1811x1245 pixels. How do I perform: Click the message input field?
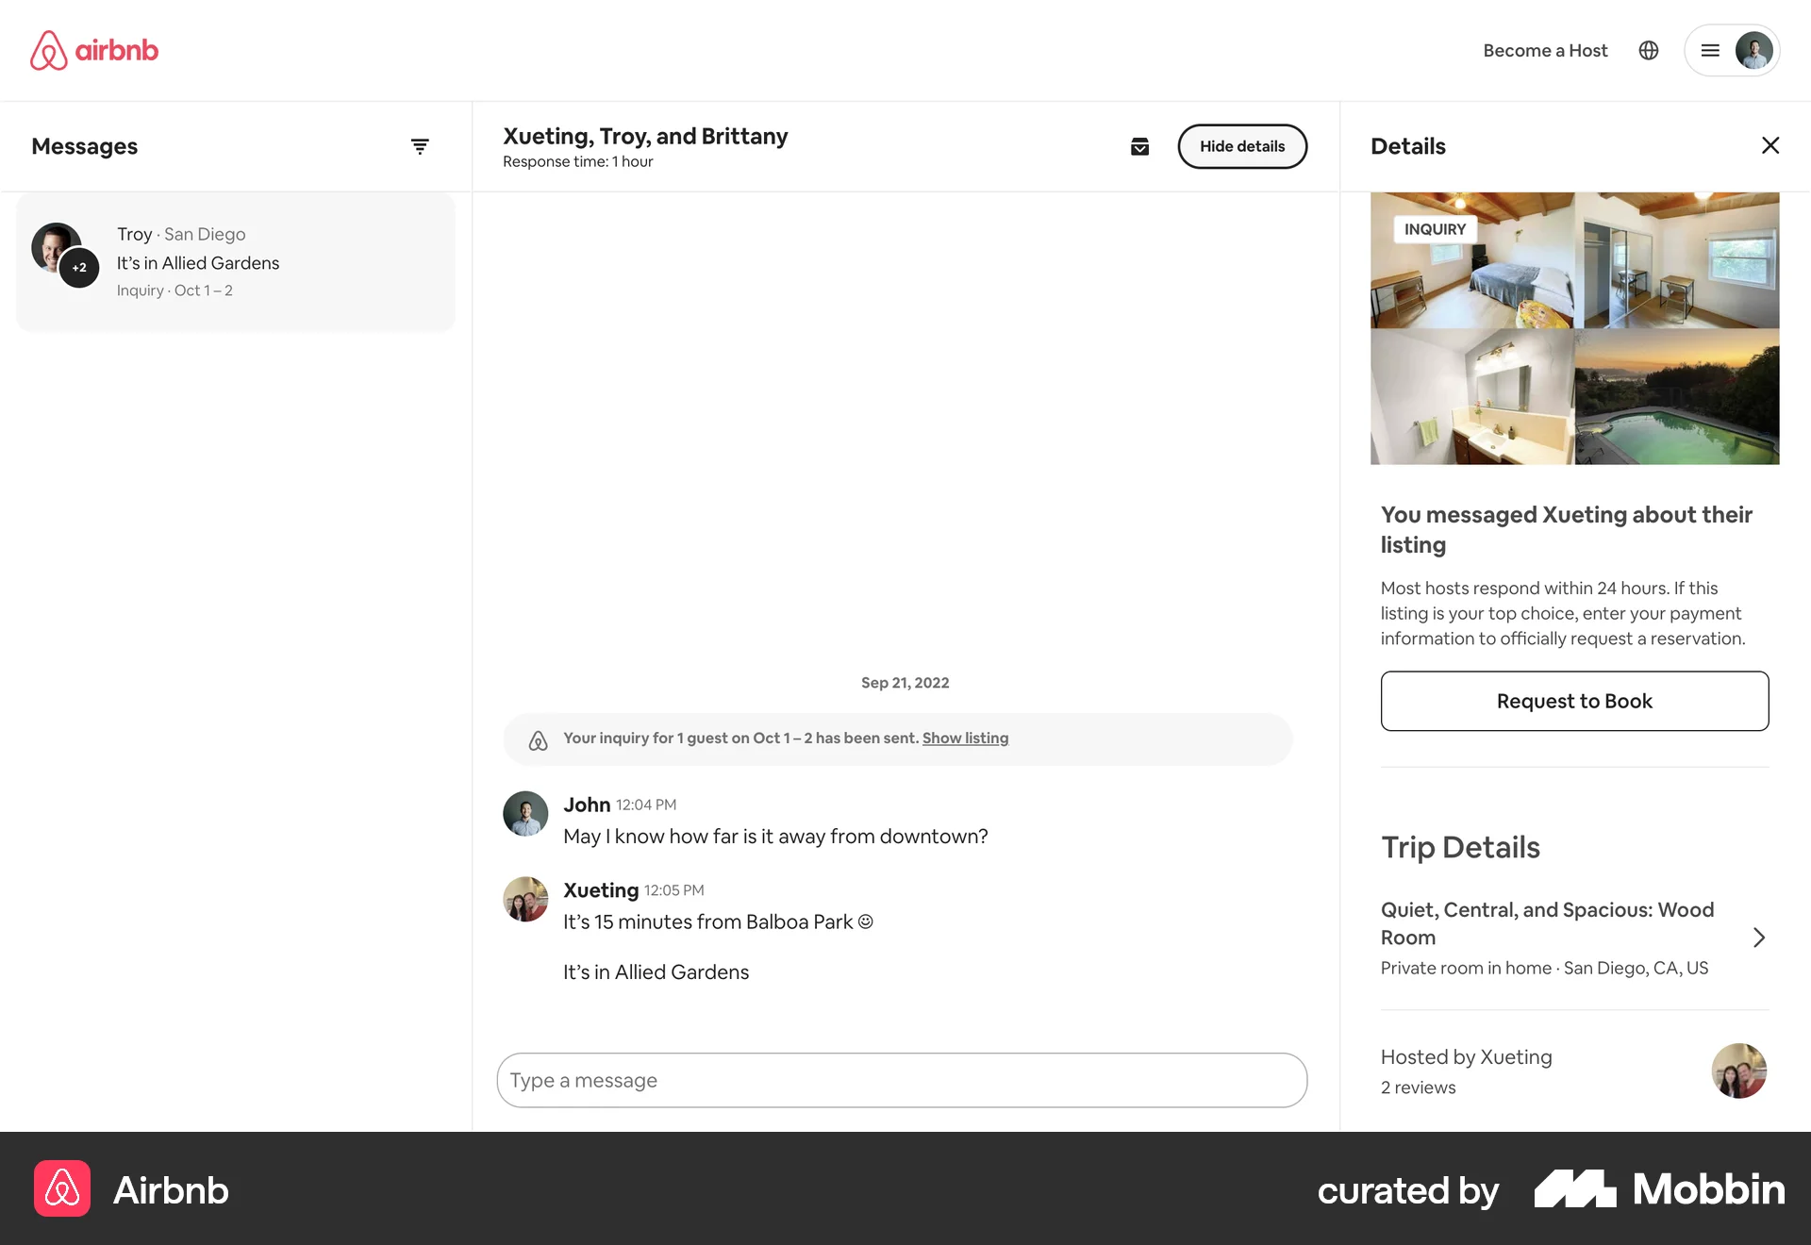(901, 1080)
